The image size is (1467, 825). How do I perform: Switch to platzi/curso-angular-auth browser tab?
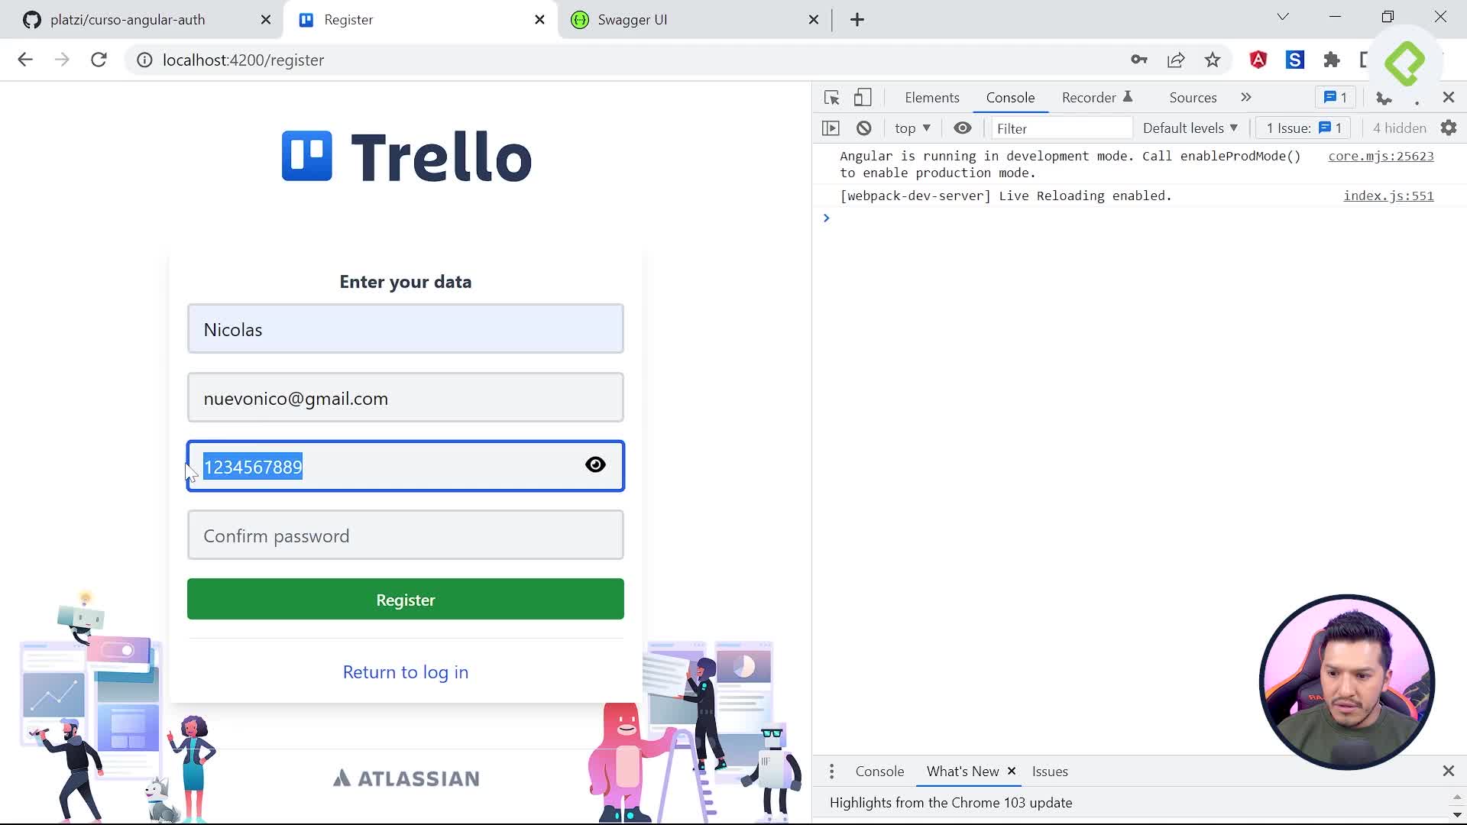pos(142,20)
